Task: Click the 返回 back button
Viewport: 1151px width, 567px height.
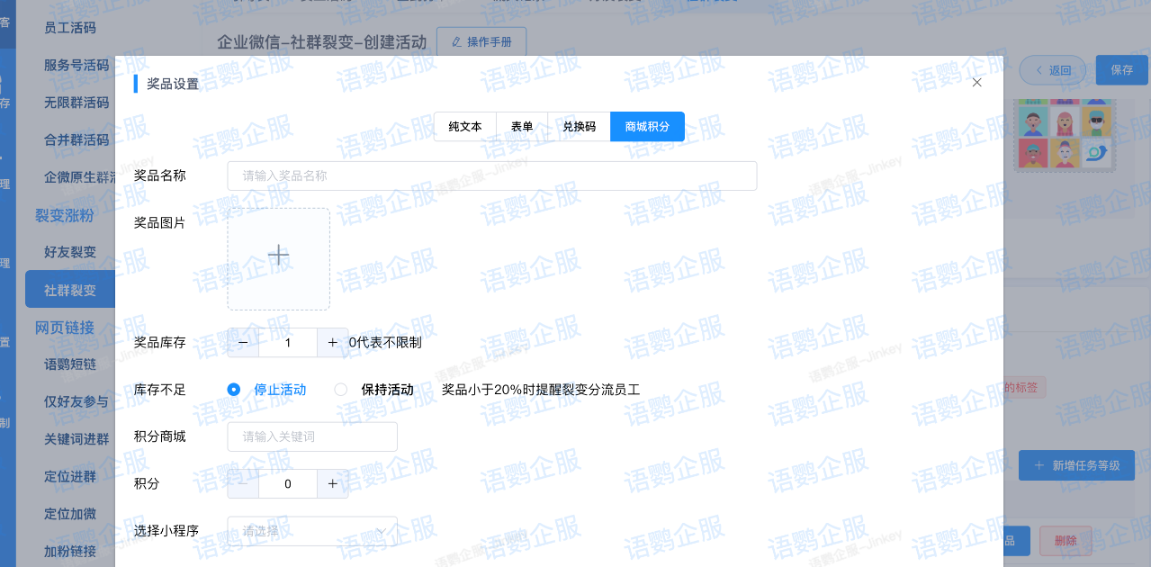Action: (x=1052, y=70)
